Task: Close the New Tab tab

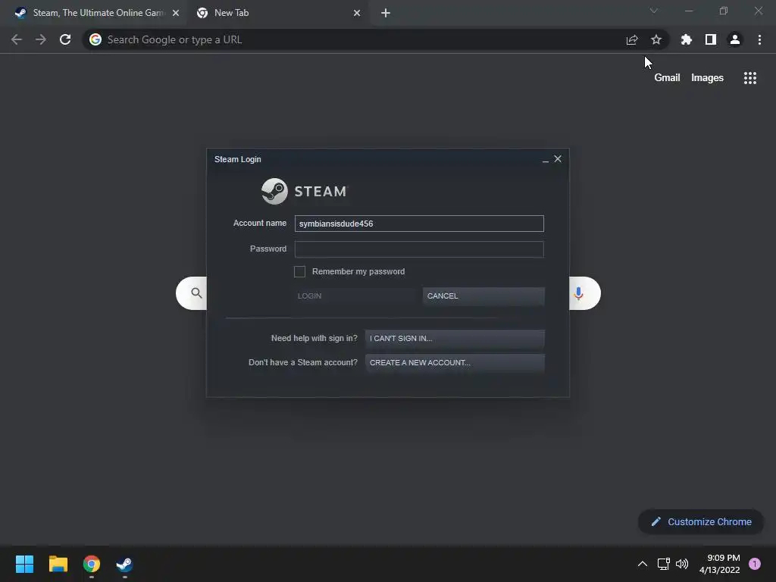Action: tap(357, 13)
